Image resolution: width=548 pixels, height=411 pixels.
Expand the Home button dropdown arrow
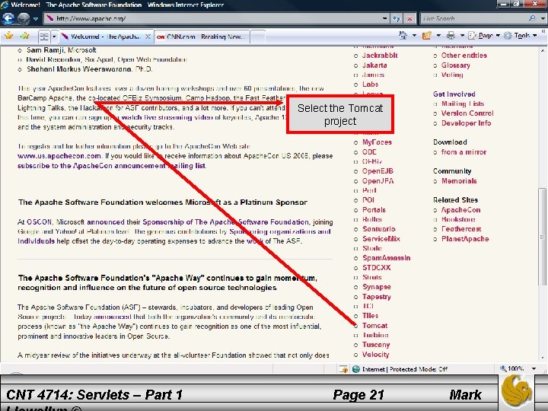[415, 36]
